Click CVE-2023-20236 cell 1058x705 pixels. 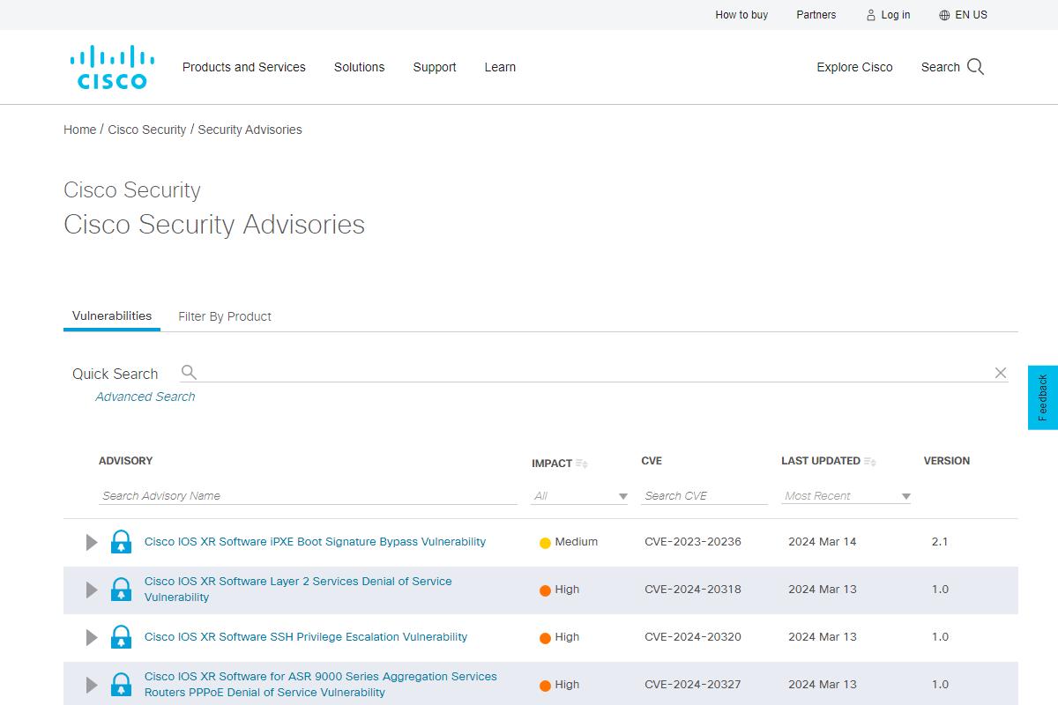tap(693, 542)
